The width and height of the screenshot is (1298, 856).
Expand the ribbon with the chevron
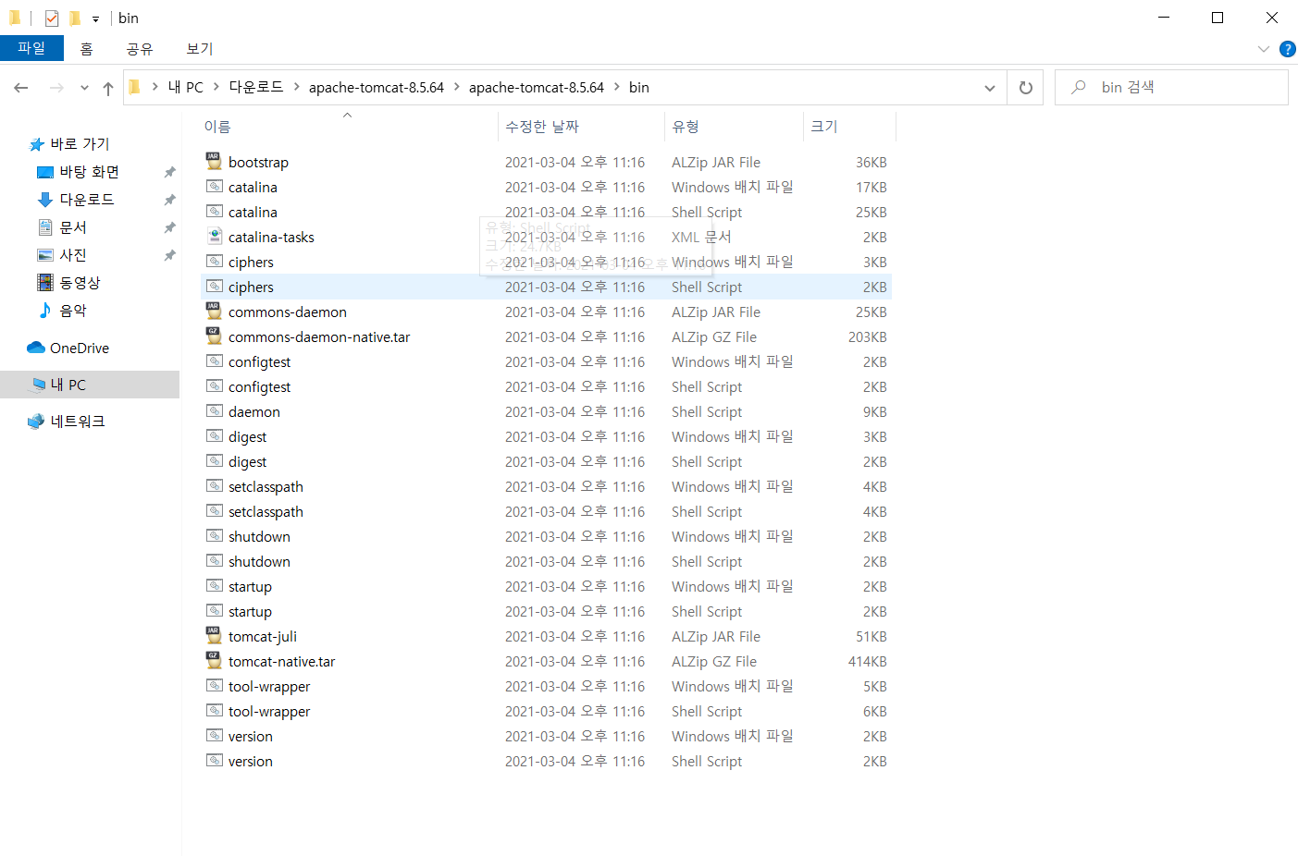[1264, 49]
